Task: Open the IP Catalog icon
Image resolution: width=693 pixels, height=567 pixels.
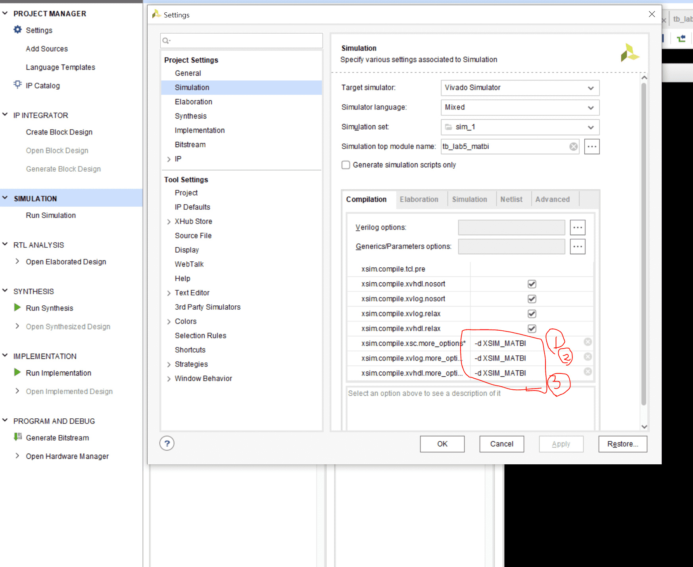Action: (x=17, y=84)
